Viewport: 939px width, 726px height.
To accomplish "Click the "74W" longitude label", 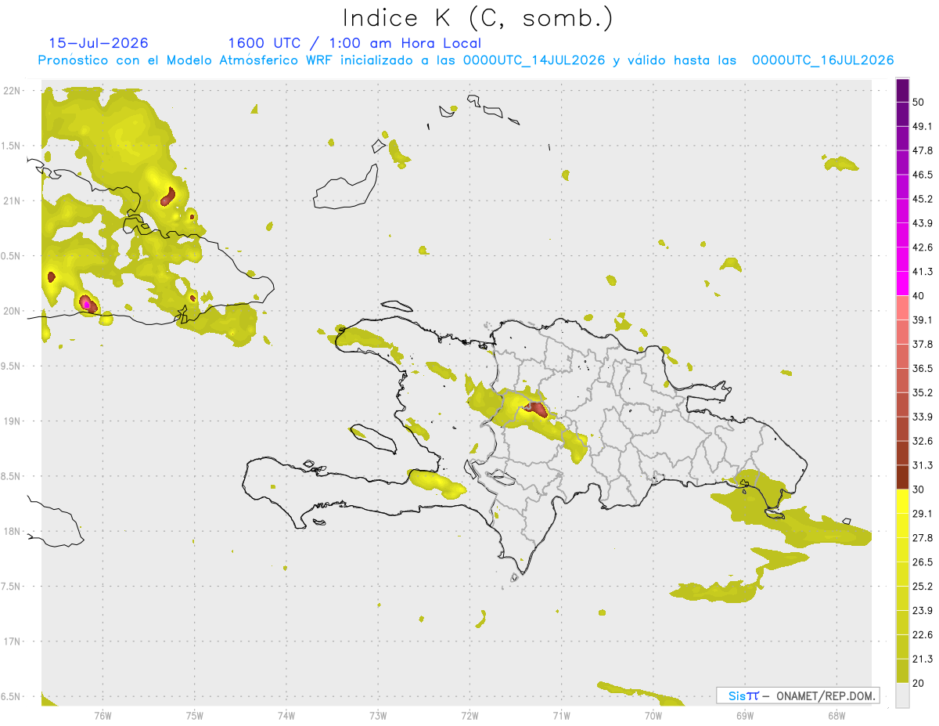I will click(x=286, y=715).
